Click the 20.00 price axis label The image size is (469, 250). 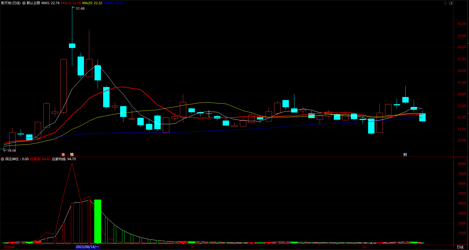[462, 141]
